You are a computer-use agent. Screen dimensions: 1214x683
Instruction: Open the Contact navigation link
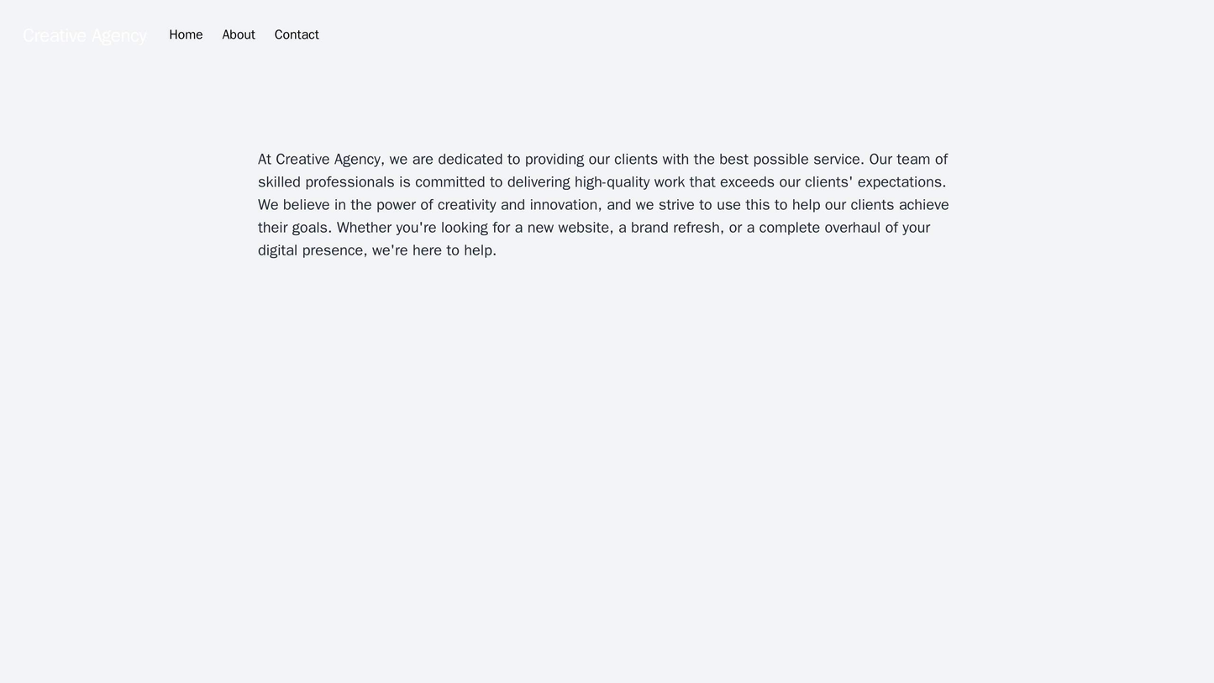coord(297,34)
